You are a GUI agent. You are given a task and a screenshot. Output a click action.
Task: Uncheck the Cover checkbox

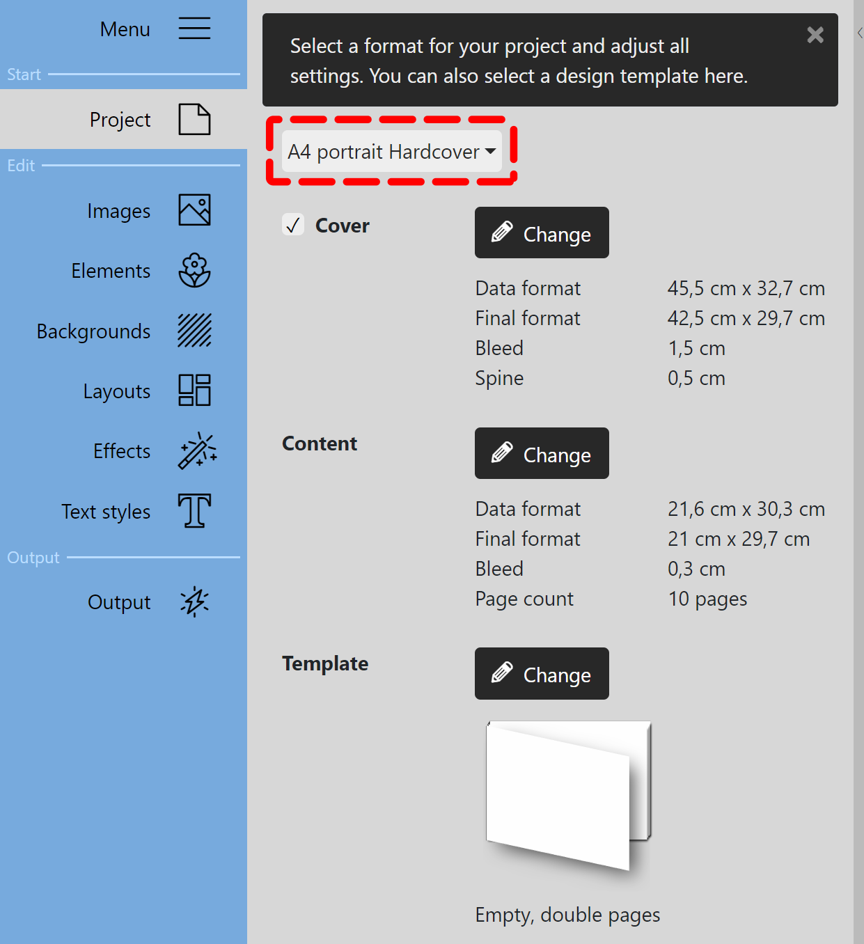tap(293, 225)
